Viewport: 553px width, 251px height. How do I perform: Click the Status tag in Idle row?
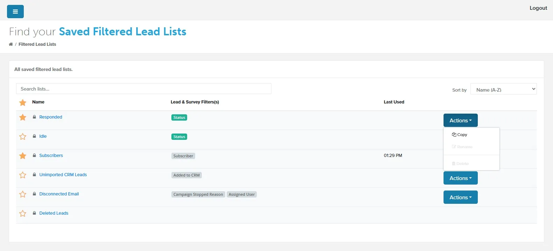coord(179,137)
